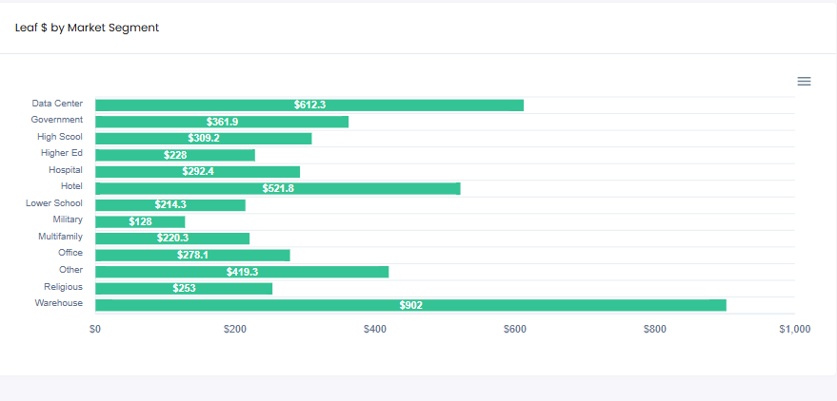The height and width of the screenshot is (401, 837).
Task: Select the Military $128 bar
Action: point(140,221)
